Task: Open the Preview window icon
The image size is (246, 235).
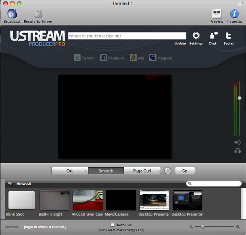Action: [217, 14]
